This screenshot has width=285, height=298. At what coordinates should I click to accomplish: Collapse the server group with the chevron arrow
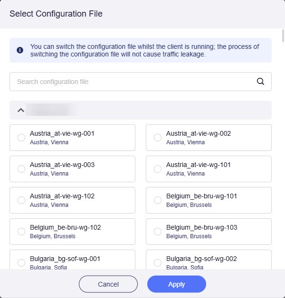[21, 110]
